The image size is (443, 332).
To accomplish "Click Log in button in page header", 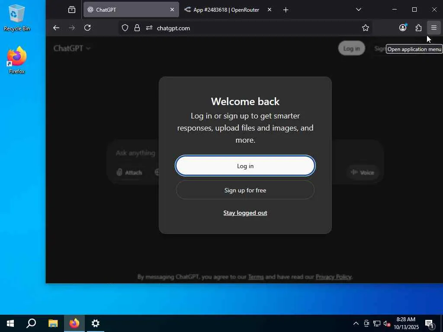I will click(x=351, y=48).
